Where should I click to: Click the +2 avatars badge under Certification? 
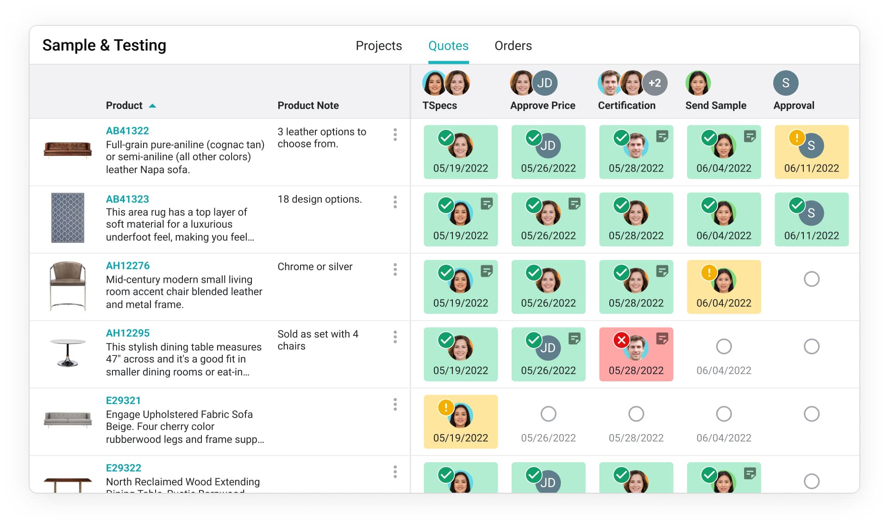[655, 83]
